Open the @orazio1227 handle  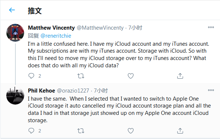pos(73,91)
